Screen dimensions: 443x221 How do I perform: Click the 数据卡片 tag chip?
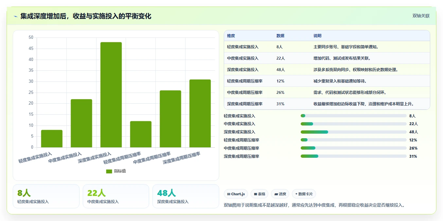[x=304, y=194]
